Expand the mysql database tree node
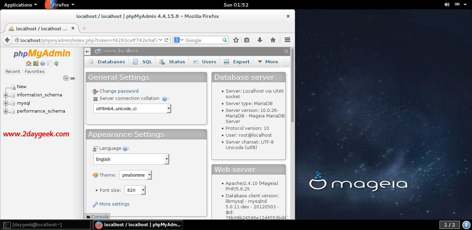472x230 pixels. (6, 103)
